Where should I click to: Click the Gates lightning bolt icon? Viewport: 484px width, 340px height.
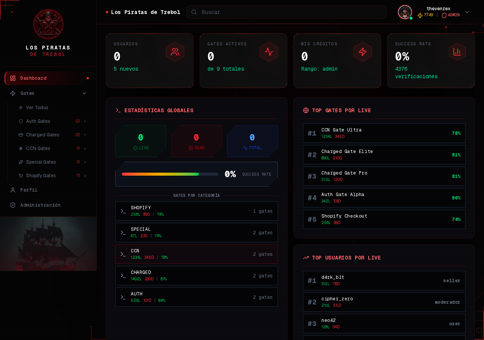click(x=13, y=93)
